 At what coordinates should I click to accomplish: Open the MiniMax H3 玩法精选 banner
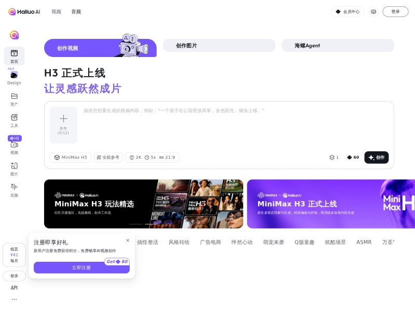point(144,204)
